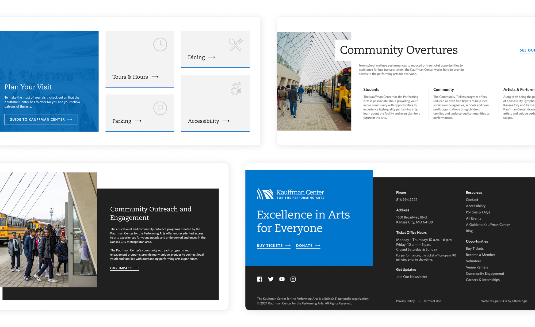This screenshot has width=535, height=327.
Task: Click the Plan Your Visit heading
Action: [x=28, y=87]
